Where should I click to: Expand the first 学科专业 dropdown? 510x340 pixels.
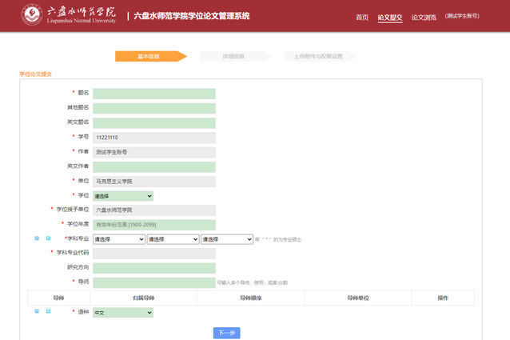119,239
